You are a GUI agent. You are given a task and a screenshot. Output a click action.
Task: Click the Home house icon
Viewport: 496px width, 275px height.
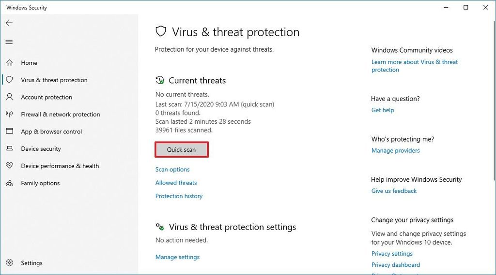[x=10, y=62]
